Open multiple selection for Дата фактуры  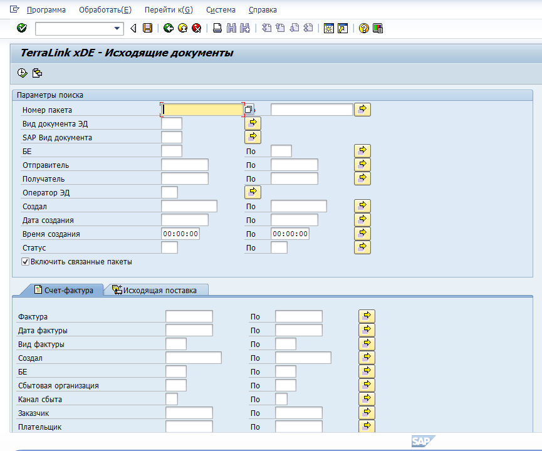point(367,330)
